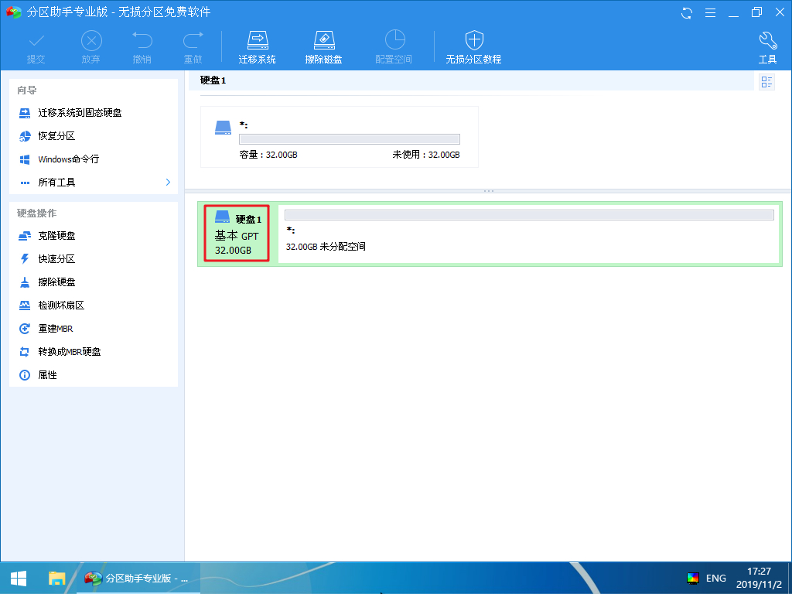Toggle the disk list view mode icon

click(x=766, y=82)
